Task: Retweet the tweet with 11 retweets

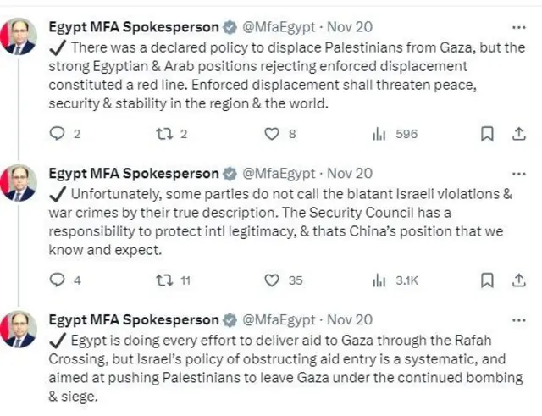Action: [163, 280]
